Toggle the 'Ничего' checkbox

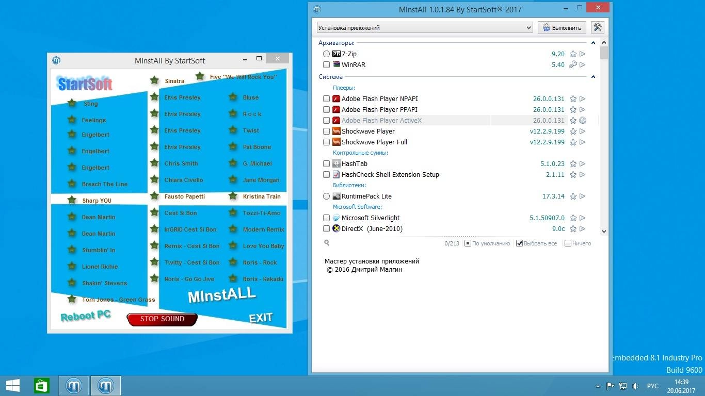pos(568,243)
